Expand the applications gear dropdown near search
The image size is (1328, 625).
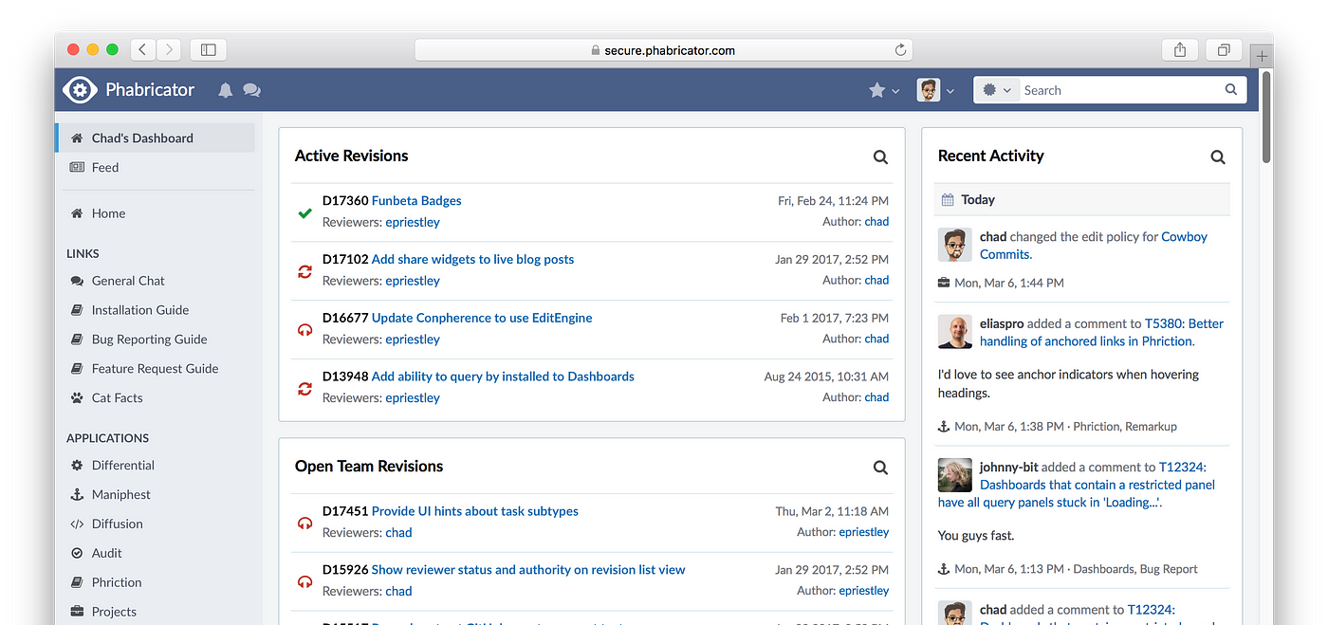coord(997,89)
